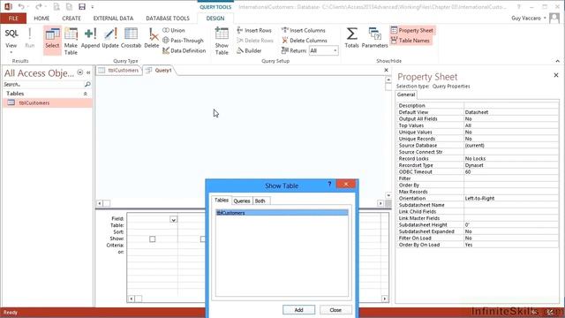The height and width of the screenshot is (318, 565).
Task: Switch to the tblCustomers document tab
Action: point(118,71)
